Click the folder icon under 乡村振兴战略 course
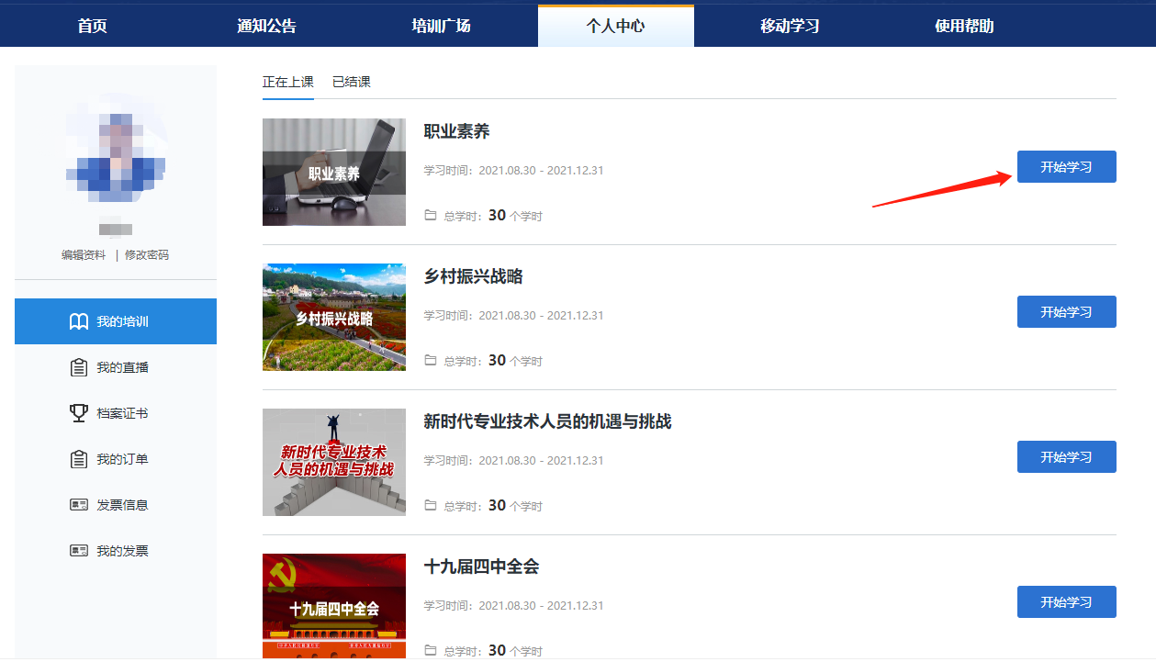The width and height of the screenshot is (1156, 662). pyautogui.click(x=431, y=361)
